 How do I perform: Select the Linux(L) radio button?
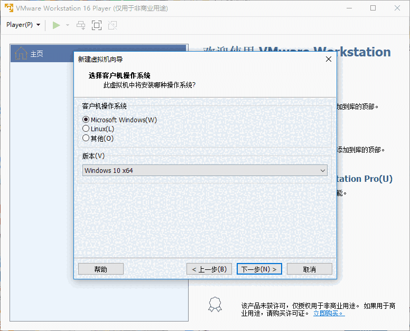(86, 128)
